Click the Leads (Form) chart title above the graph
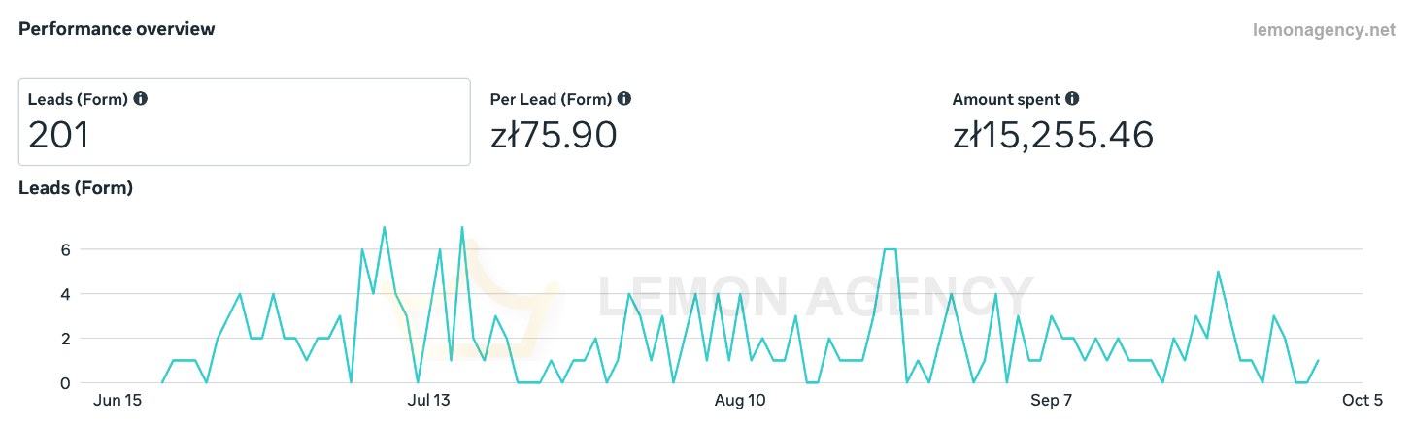 (x=76, y=188)
